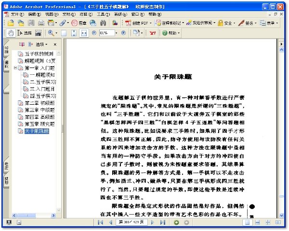Click the Actual Size page icon
Image resolution: width=289 pixels, height=231 pixels.
[x=64, y=33]
